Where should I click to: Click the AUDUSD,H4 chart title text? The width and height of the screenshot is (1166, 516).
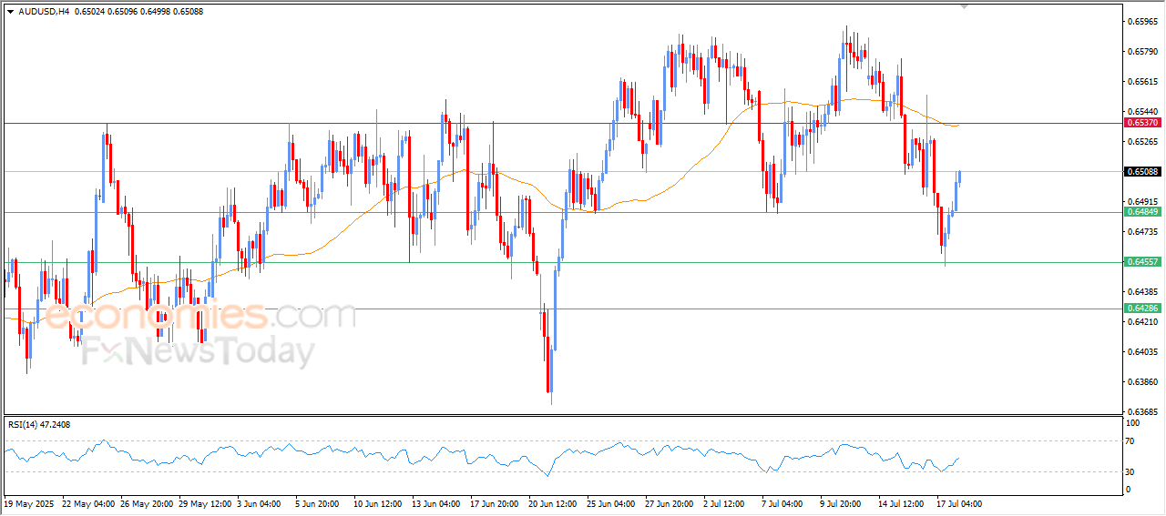click(x=44, y=11)
